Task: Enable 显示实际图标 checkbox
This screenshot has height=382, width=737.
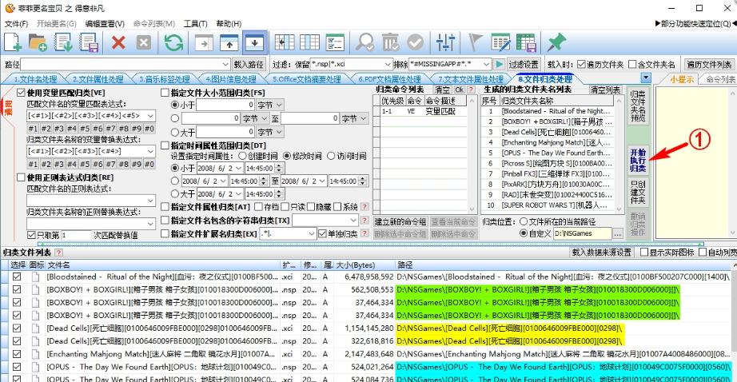Action: (x=644, y=253)
